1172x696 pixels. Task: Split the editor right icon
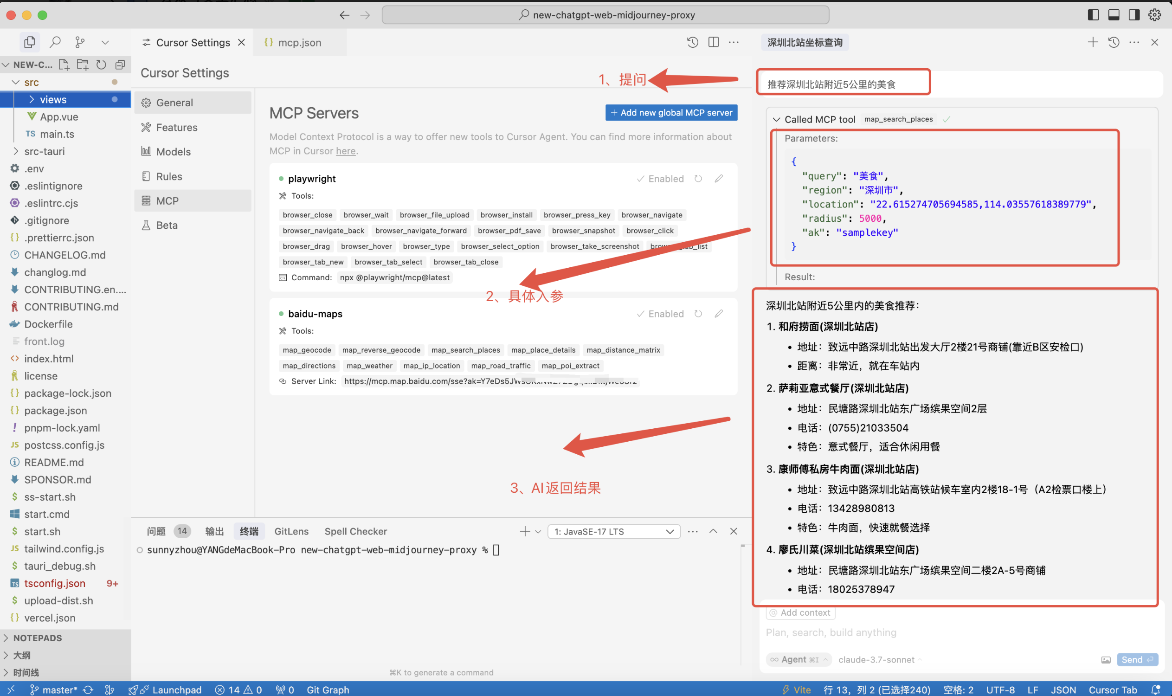pos(713,42)
